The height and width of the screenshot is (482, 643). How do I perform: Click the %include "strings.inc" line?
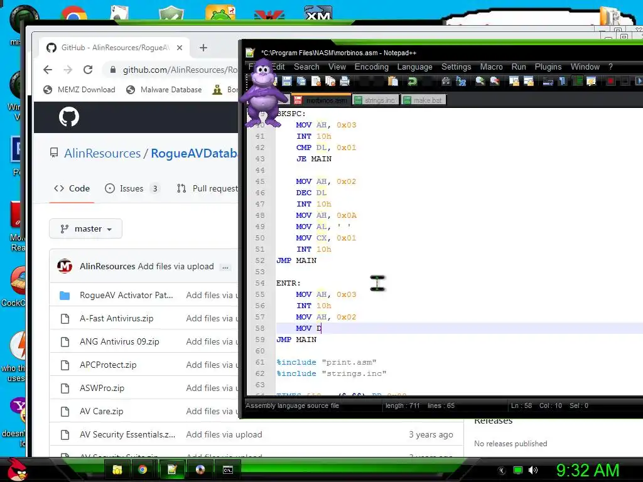coord(332,373)
